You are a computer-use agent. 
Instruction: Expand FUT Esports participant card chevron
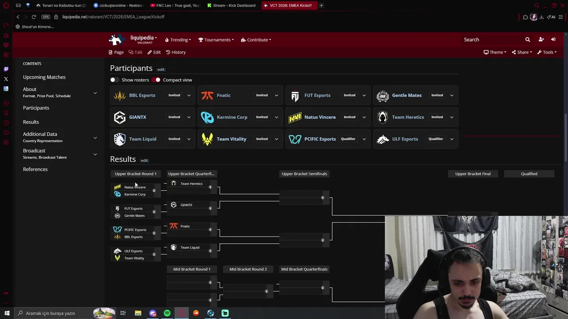pos(364,95)
